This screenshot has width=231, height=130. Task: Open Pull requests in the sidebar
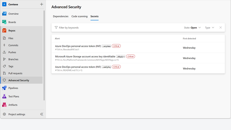15,73
